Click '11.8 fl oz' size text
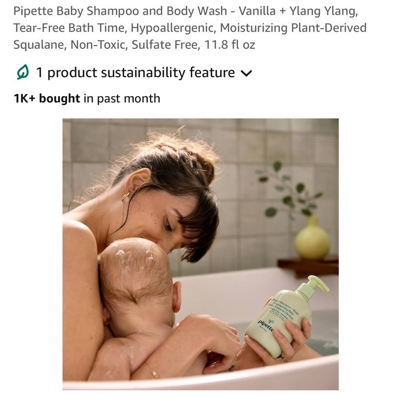 (230, 45)
